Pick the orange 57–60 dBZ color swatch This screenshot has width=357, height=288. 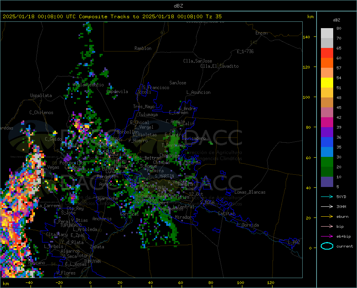pos(327,63)
